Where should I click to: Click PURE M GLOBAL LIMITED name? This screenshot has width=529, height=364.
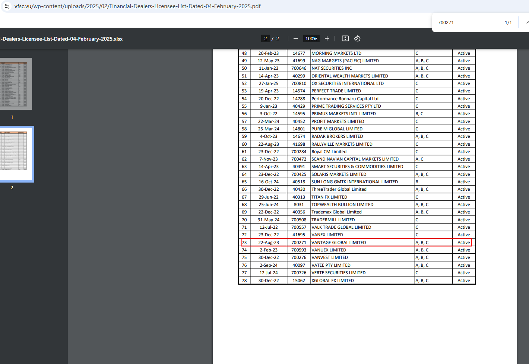(337, 129)
